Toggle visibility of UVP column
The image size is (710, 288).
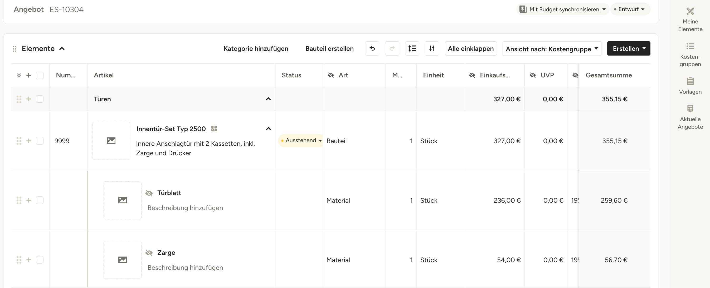[x=533, y=75]
